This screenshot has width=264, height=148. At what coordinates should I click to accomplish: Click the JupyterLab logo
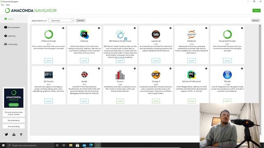pos(156,34)
